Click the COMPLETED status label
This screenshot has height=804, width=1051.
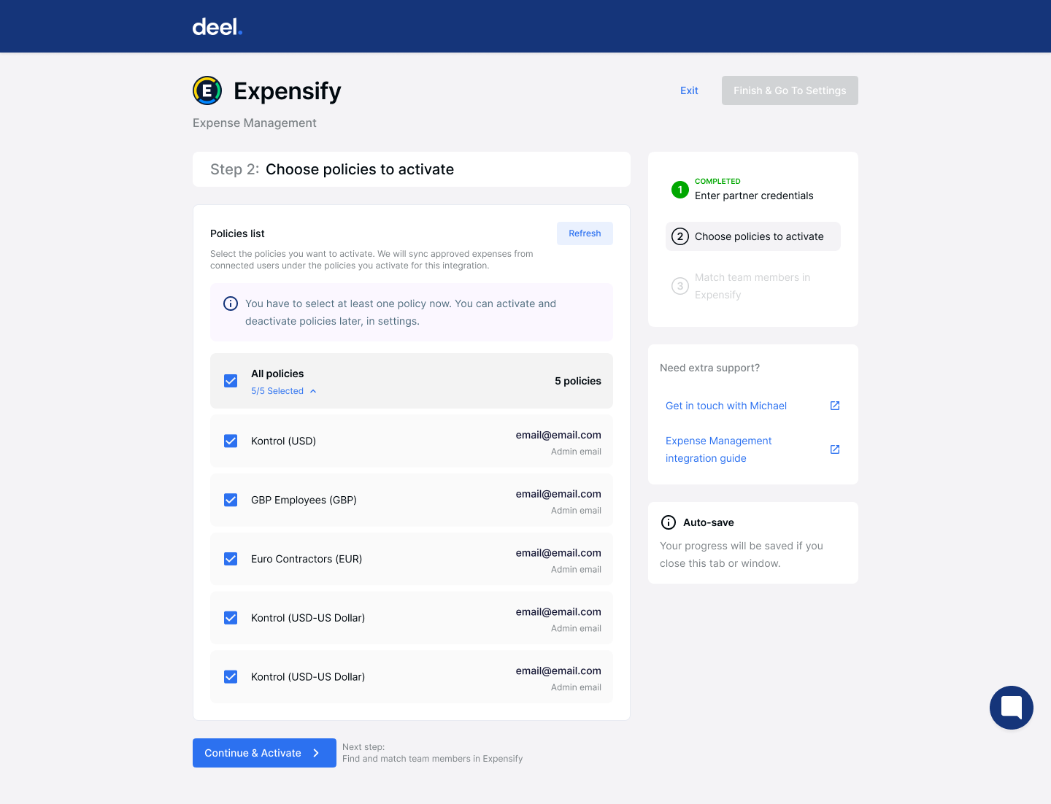tap(717, 181)
